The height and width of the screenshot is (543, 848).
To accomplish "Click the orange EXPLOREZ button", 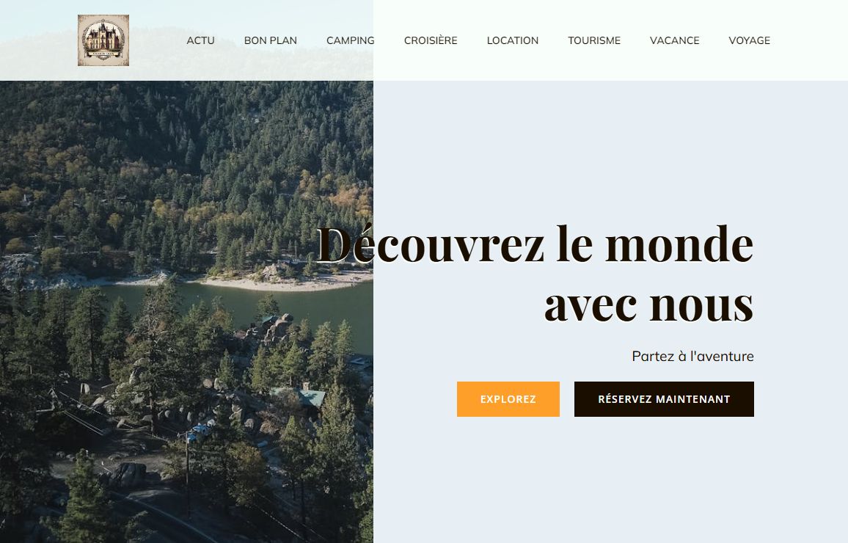I will pos(508,399).
